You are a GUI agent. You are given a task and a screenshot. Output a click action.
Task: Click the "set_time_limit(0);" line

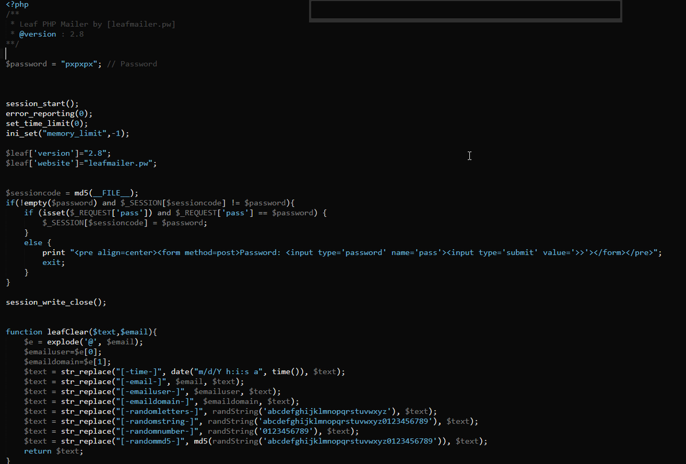click(47, 123)
